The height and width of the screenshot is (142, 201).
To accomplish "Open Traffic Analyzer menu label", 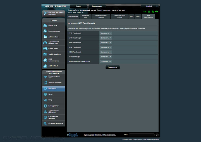I will 55,54.
